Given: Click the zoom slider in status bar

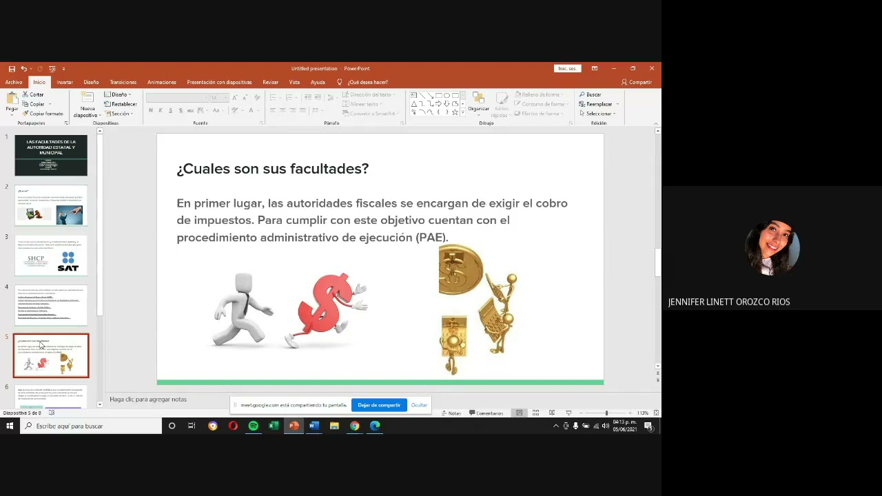Looking at the screenshot, I should tap(606, 413).
